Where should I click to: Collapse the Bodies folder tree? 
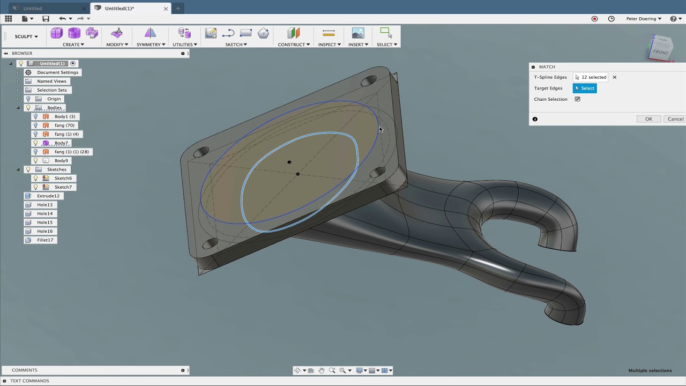pos(18,108)
